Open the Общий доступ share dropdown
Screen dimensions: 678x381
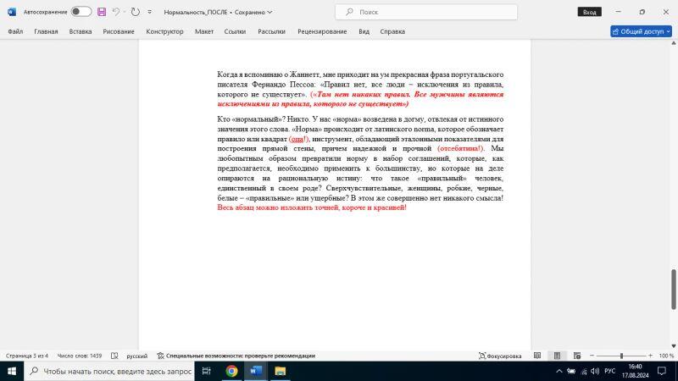click(642, 31)
